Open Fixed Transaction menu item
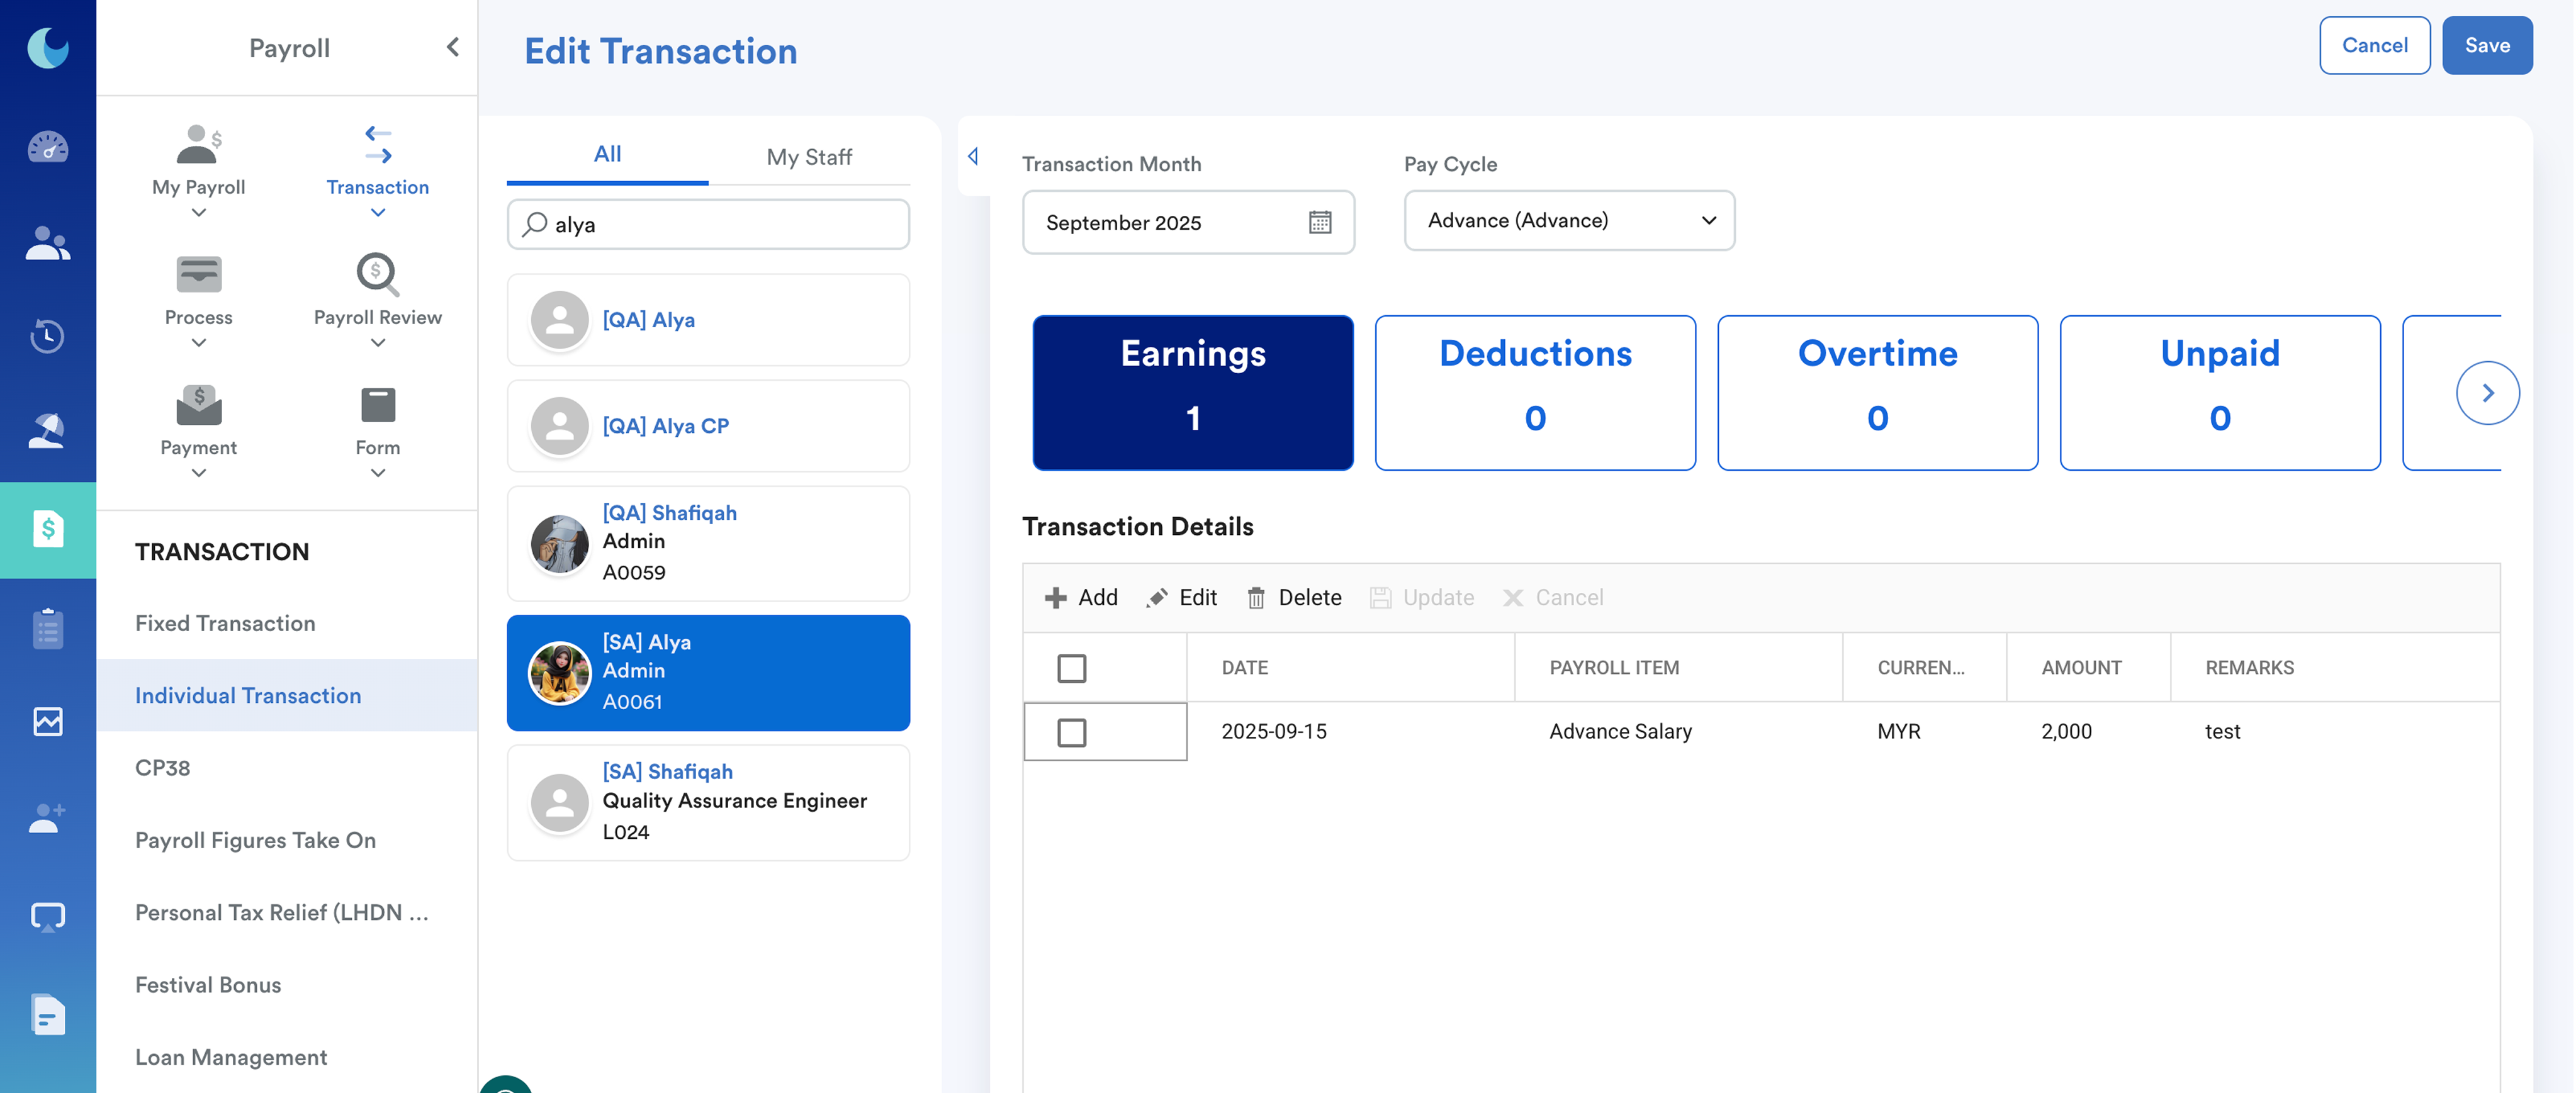 click(225, 623)
